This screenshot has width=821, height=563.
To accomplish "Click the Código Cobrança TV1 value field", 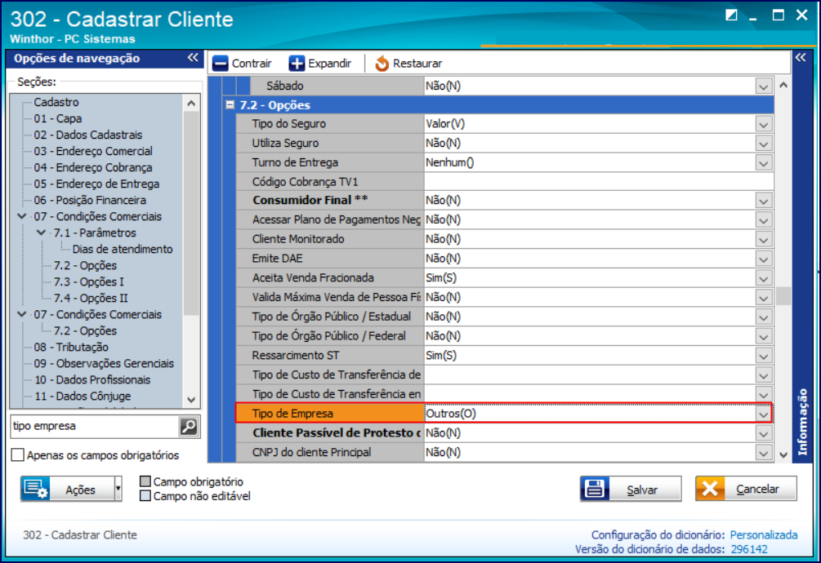I will pyautogui.click(x=599, y=182).
